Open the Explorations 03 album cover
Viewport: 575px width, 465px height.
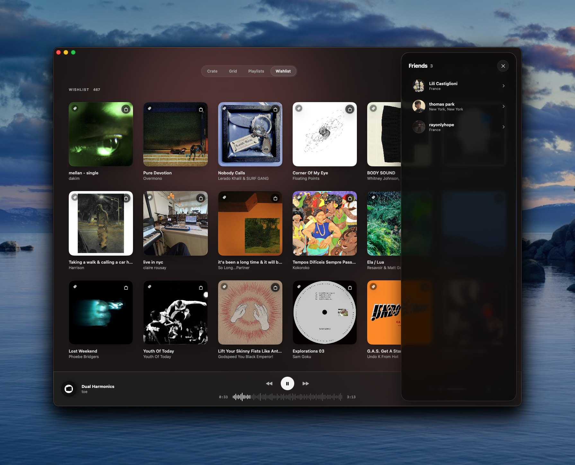coord(325,312)
